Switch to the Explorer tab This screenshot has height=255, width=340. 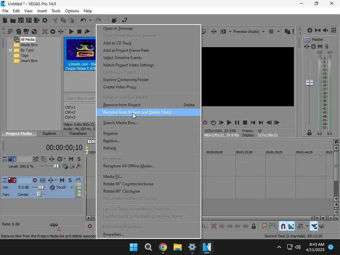point(49,133)
